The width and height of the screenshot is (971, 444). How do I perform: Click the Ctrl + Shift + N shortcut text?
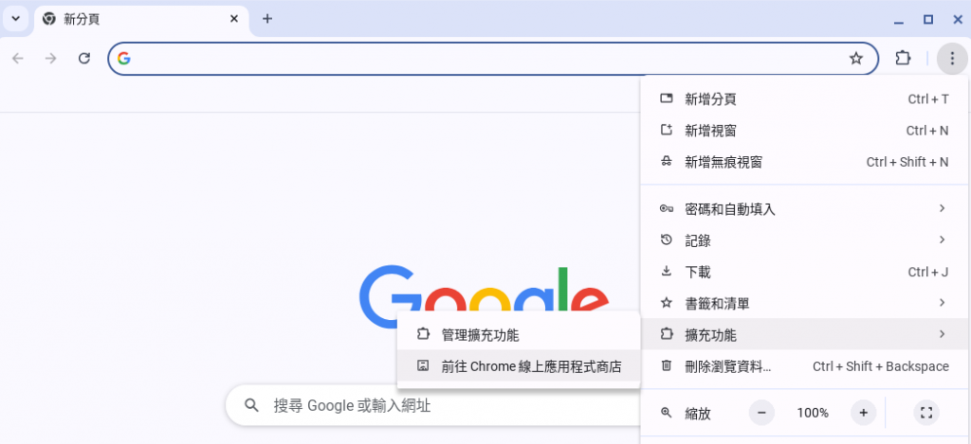(x=907, y=162)
